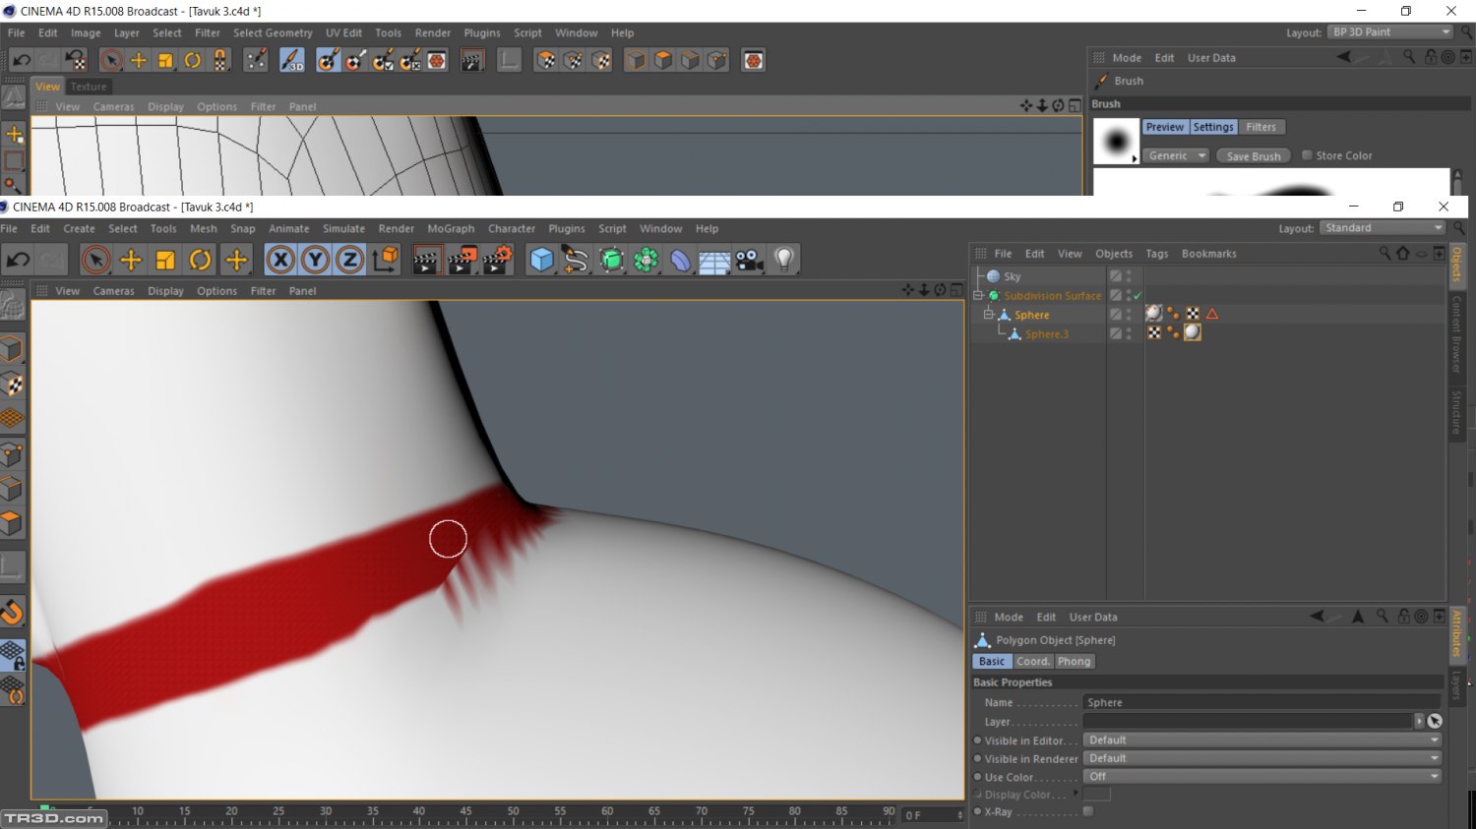Select the Rotate tool in main toolbar
Viewport: 1476px width, 829px height.
201,260
